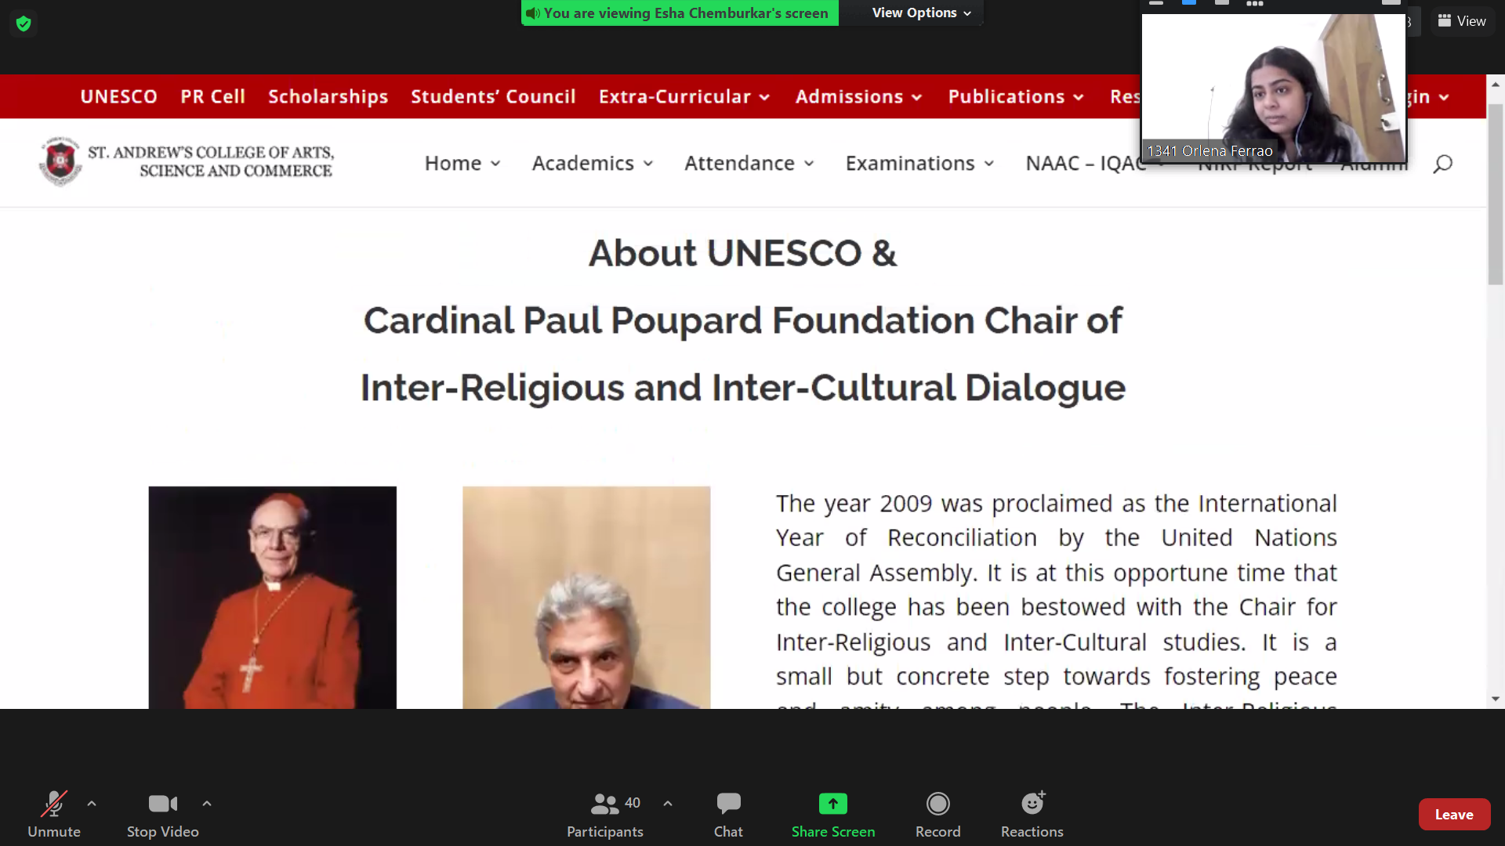The height and width of the screenshot is (846, 1505).
Task: Open the Examinations menu
Action: pos(919,163)
